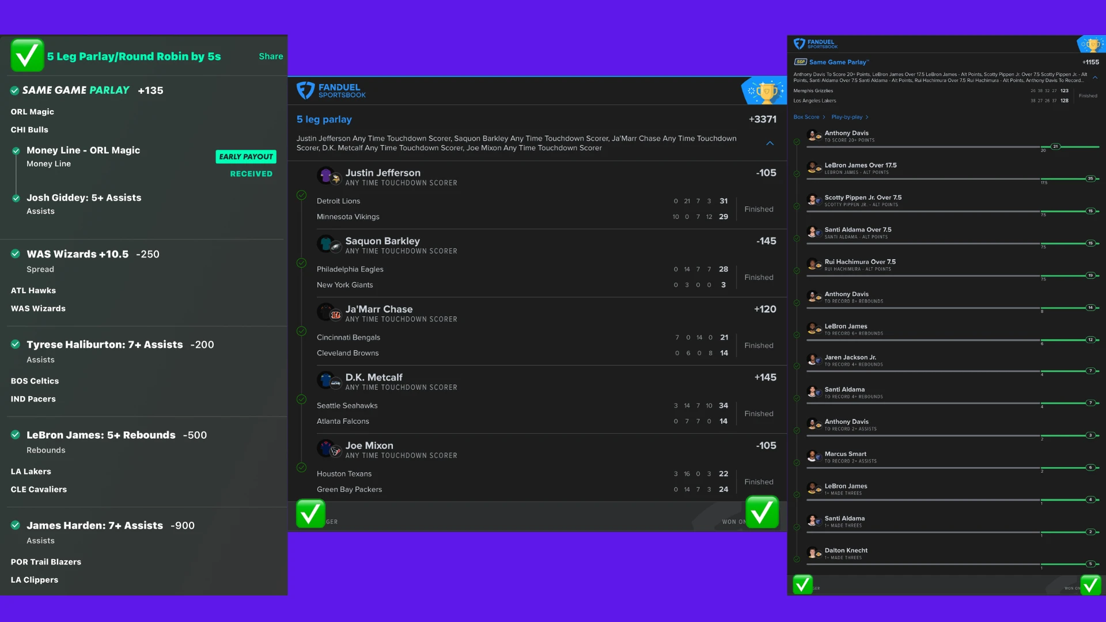Viewport: 1106px width, 622px height.
Task: Click Jaren Jackson Jr. avatar
Action: [814, 361]
